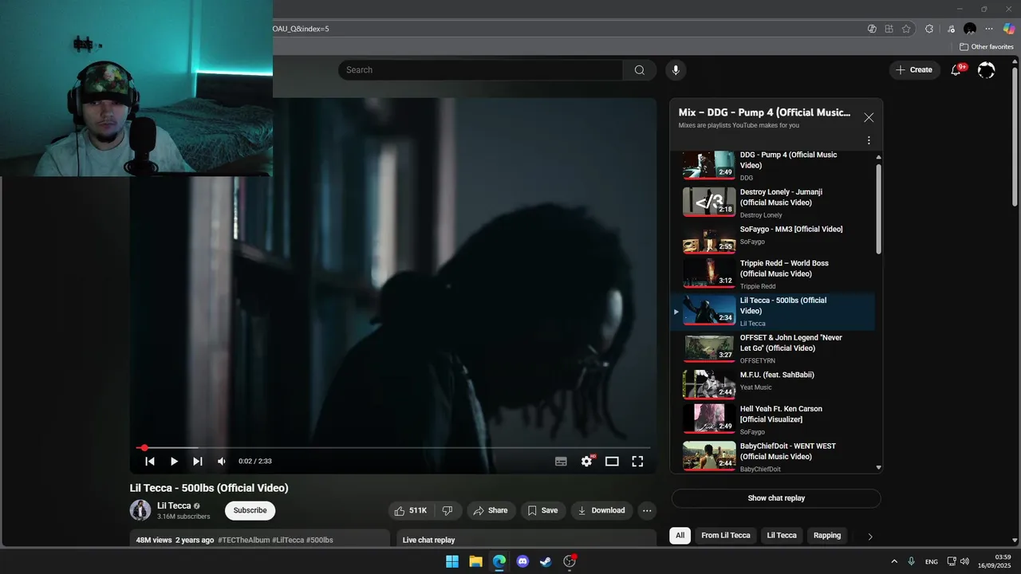Skip to previous video in player
Image resolution: width=1021 pixels, height=574 pixels.
(x=149, y=461)
